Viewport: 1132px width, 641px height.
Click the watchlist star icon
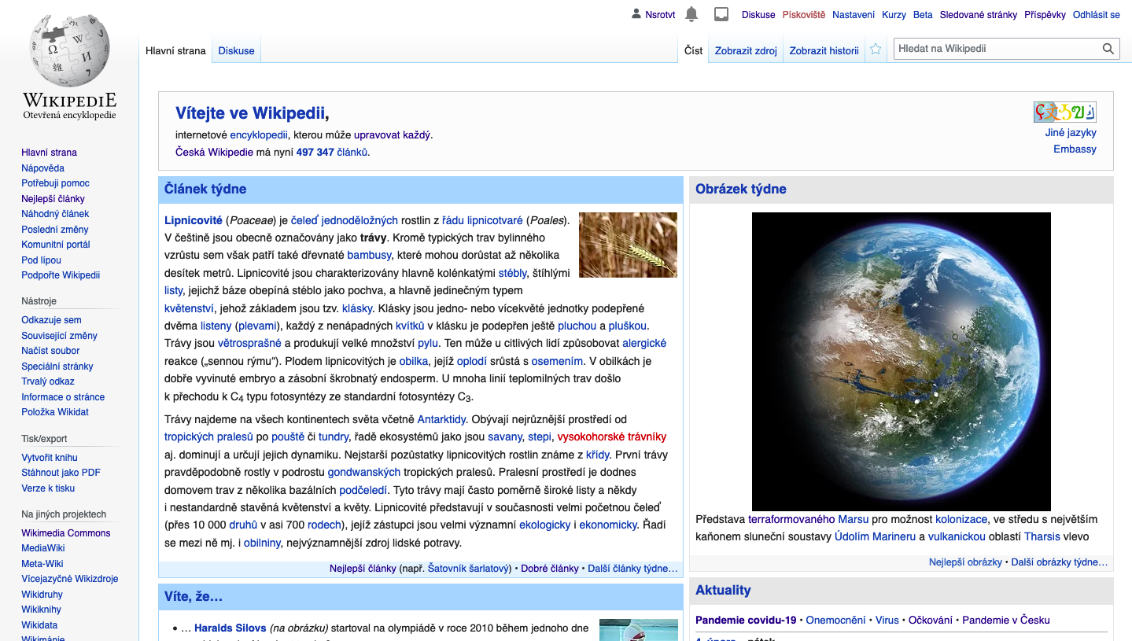tap(876, 50)
